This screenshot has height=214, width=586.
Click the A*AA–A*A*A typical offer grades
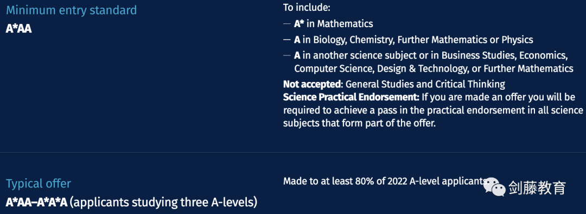pyautogui.click(x=37, y=203)
